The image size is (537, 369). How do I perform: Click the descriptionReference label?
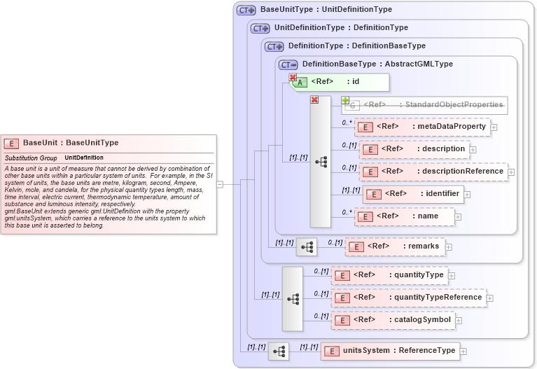tap(463, 171)
